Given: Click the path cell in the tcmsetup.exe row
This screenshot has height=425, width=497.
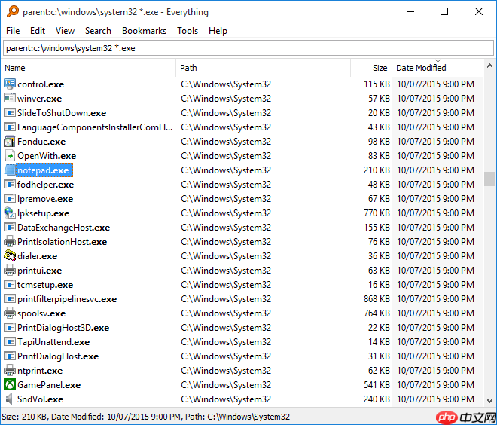Looking at the screenshot, I should tap(226, 285).
